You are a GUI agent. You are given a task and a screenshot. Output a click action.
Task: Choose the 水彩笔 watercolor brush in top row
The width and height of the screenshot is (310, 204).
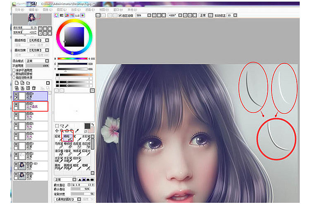pos(86,138)
